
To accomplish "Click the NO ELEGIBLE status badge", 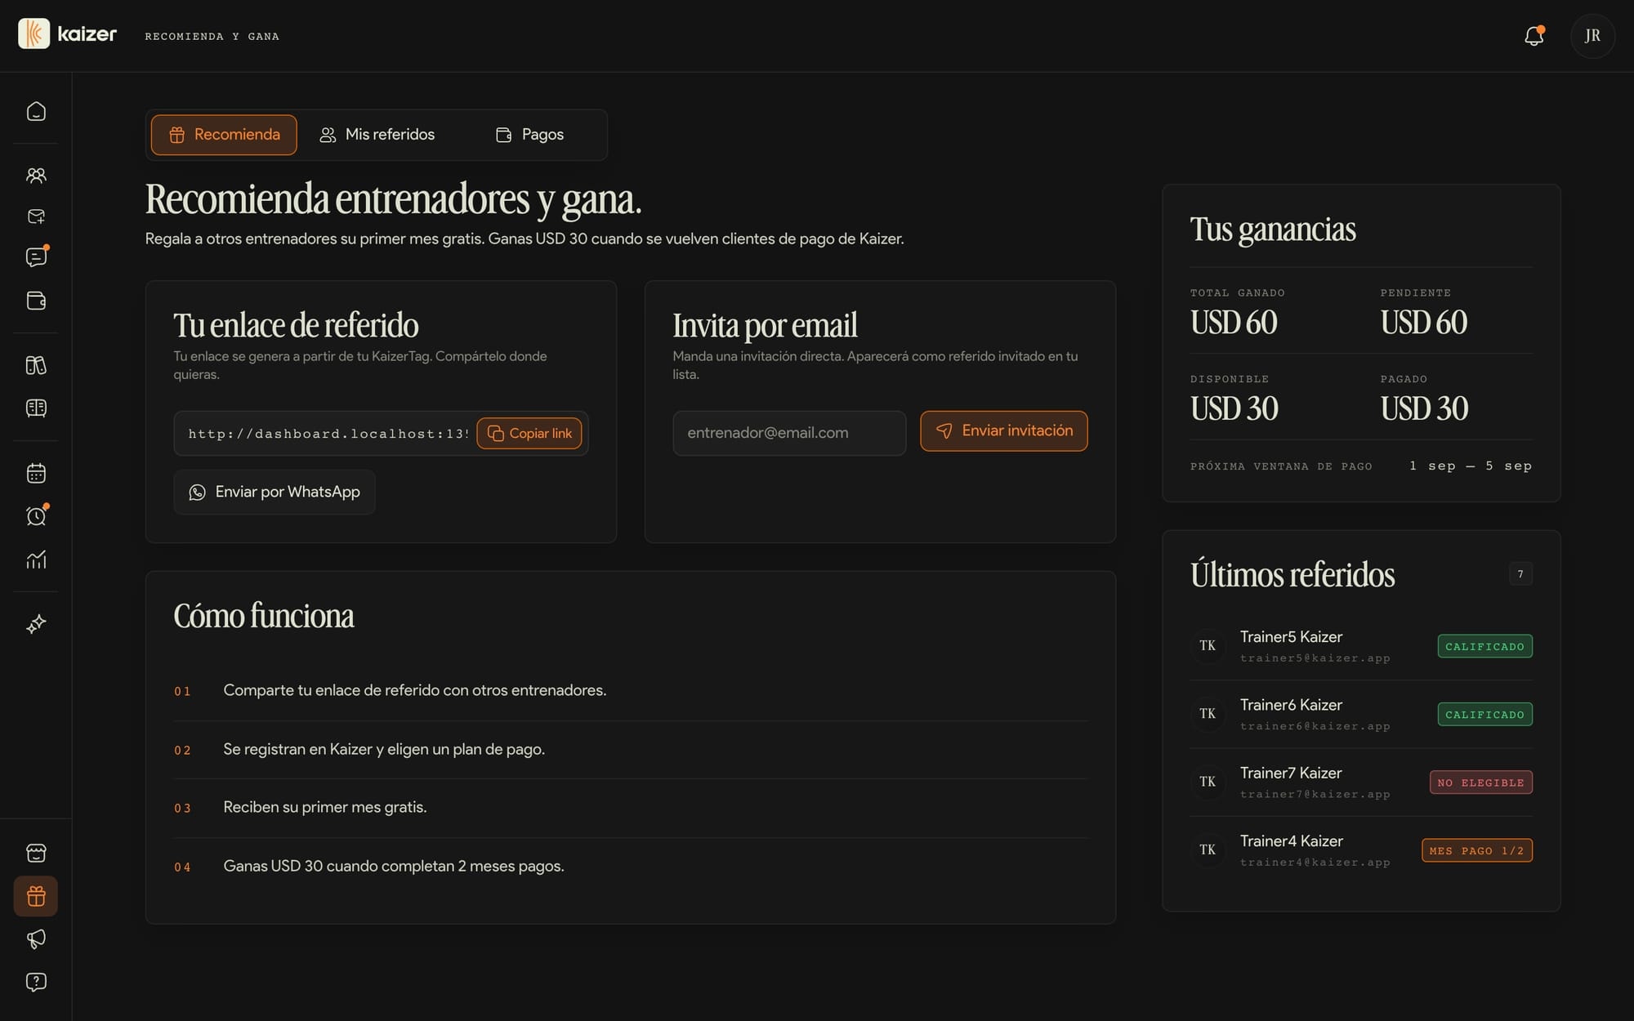I will 1480,782.
